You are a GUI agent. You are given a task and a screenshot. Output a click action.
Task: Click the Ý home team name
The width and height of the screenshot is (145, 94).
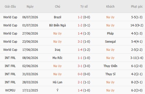[x=57, y=90]
